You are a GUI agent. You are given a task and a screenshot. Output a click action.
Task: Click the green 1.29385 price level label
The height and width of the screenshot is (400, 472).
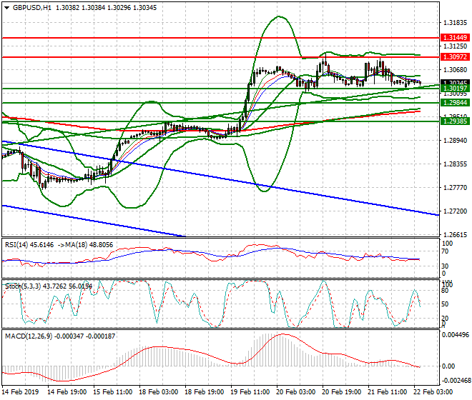coord(455,121)
